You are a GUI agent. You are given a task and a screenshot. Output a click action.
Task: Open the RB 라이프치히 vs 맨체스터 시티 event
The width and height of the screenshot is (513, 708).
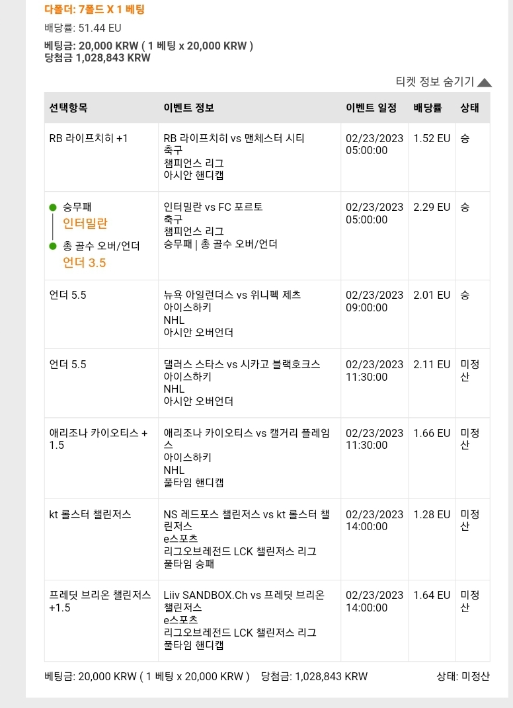click(234, 138)
